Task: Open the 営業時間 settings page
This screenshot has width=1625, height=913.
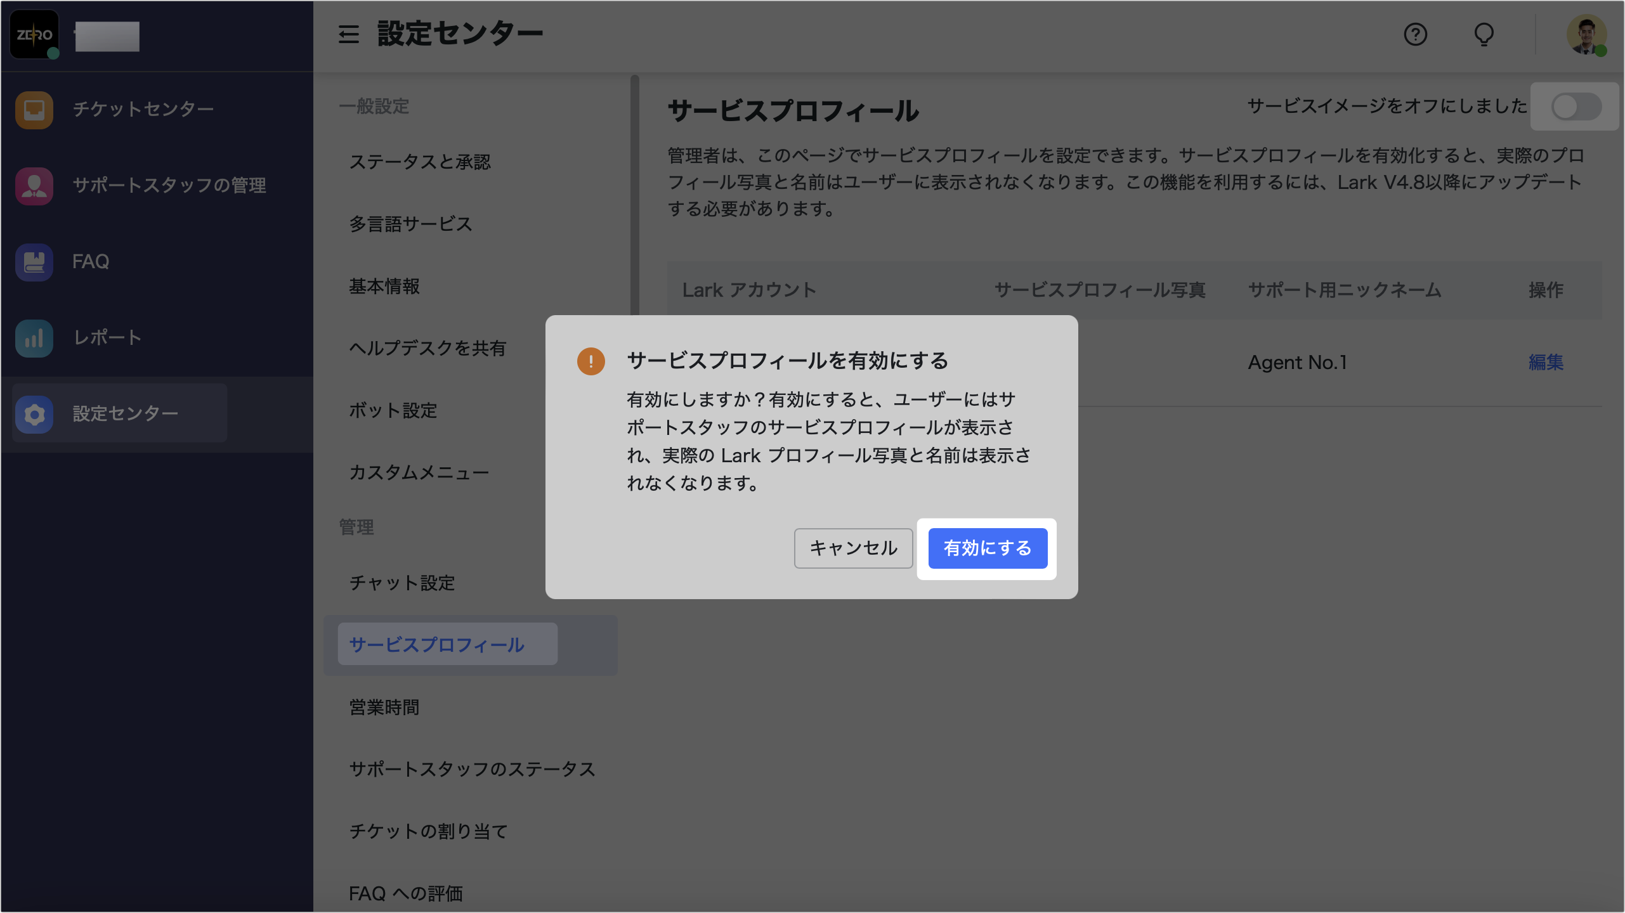Action: click(x=384, y=708)
